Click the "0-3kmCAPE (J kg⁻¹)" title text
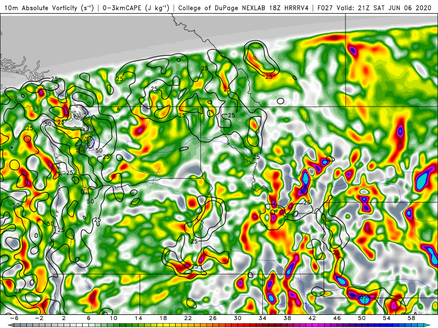 point(136,8)
